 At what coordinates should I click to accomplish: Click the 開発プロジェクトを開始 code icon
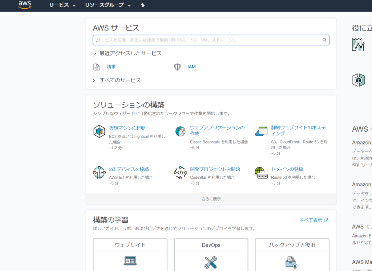pyautogui.click(x=180, y=173)
